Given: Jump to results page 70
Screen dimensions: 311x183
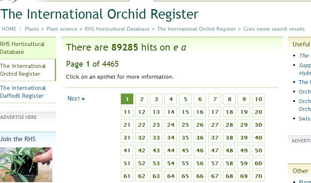Looking at the screenshot, I should [x=258, y=176].
